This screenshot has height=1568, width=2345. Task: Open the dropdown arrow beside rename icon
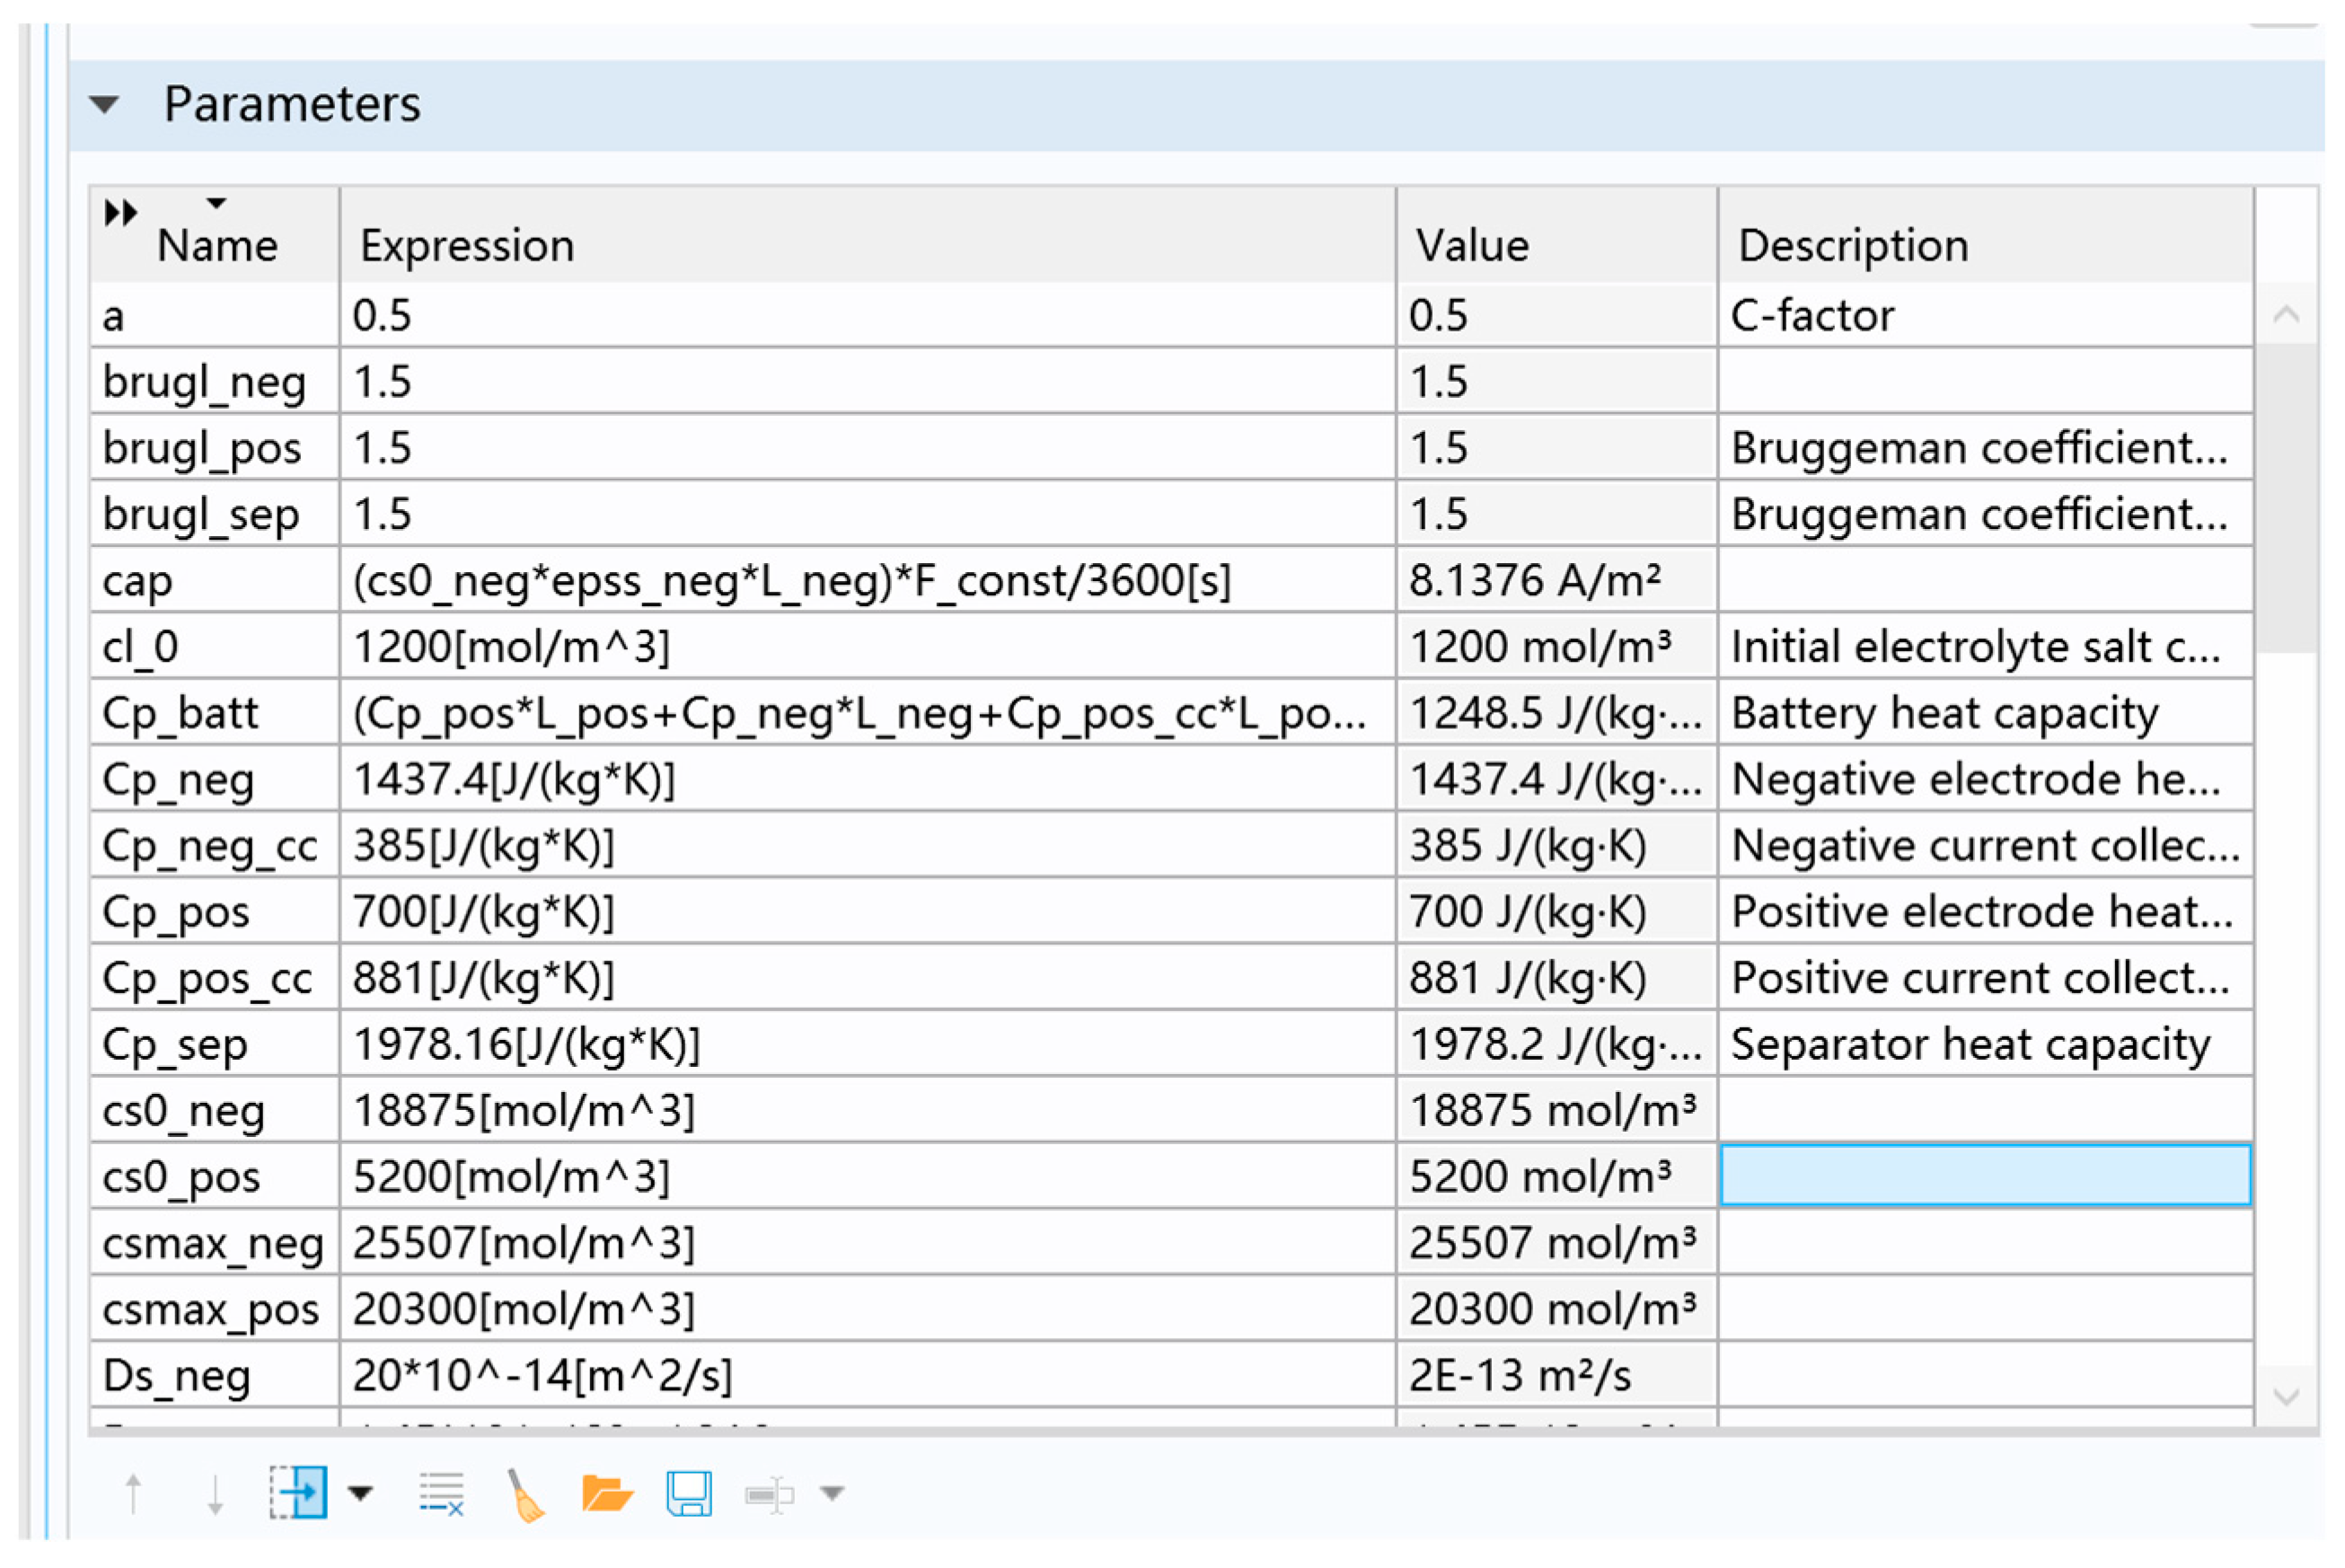pos(832,1493)
